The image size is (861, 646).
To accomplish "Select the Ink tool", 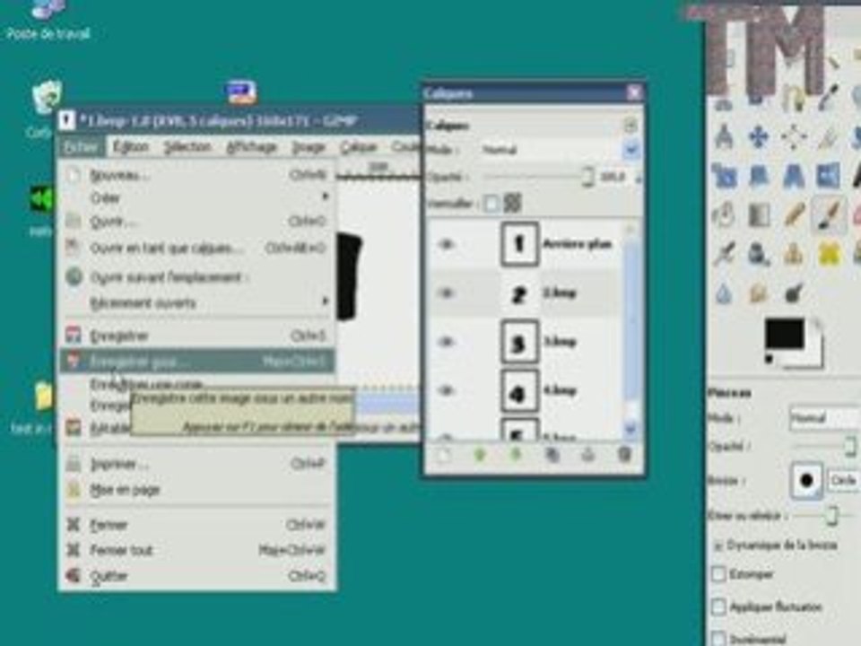I will click(759, 254).
